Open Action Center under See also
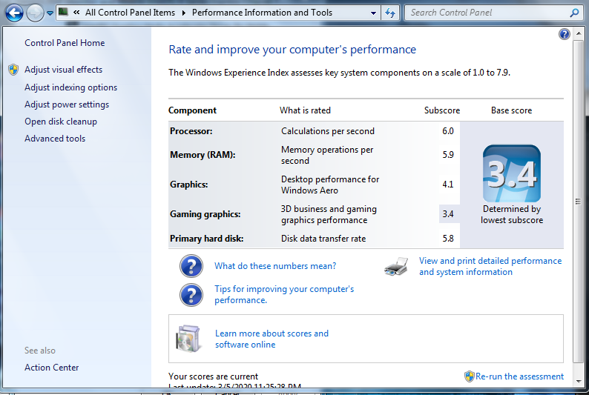 click(51, 368)
